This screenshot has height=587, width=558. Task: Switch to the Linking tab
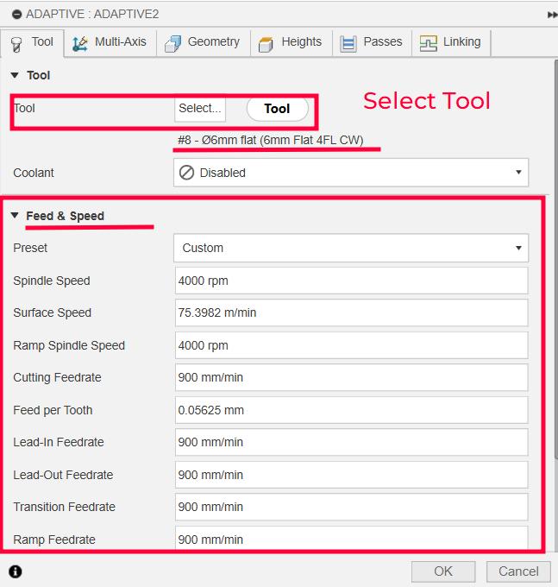click(451, 43)
